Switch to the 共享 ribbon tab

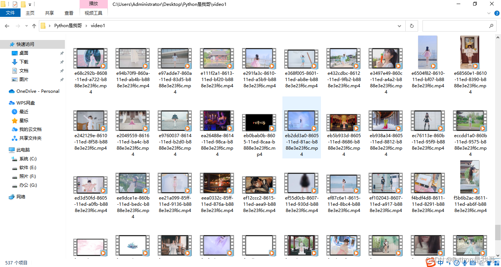50,13
